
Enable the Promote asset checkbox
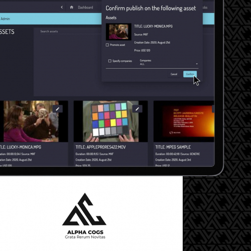click(107, 45)
